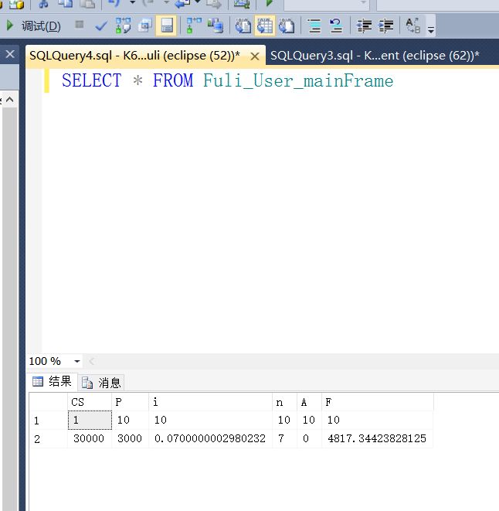This screenshot has width=499, height=511.
Task: Click the cell containing 3000
Action: coord(130,438)
